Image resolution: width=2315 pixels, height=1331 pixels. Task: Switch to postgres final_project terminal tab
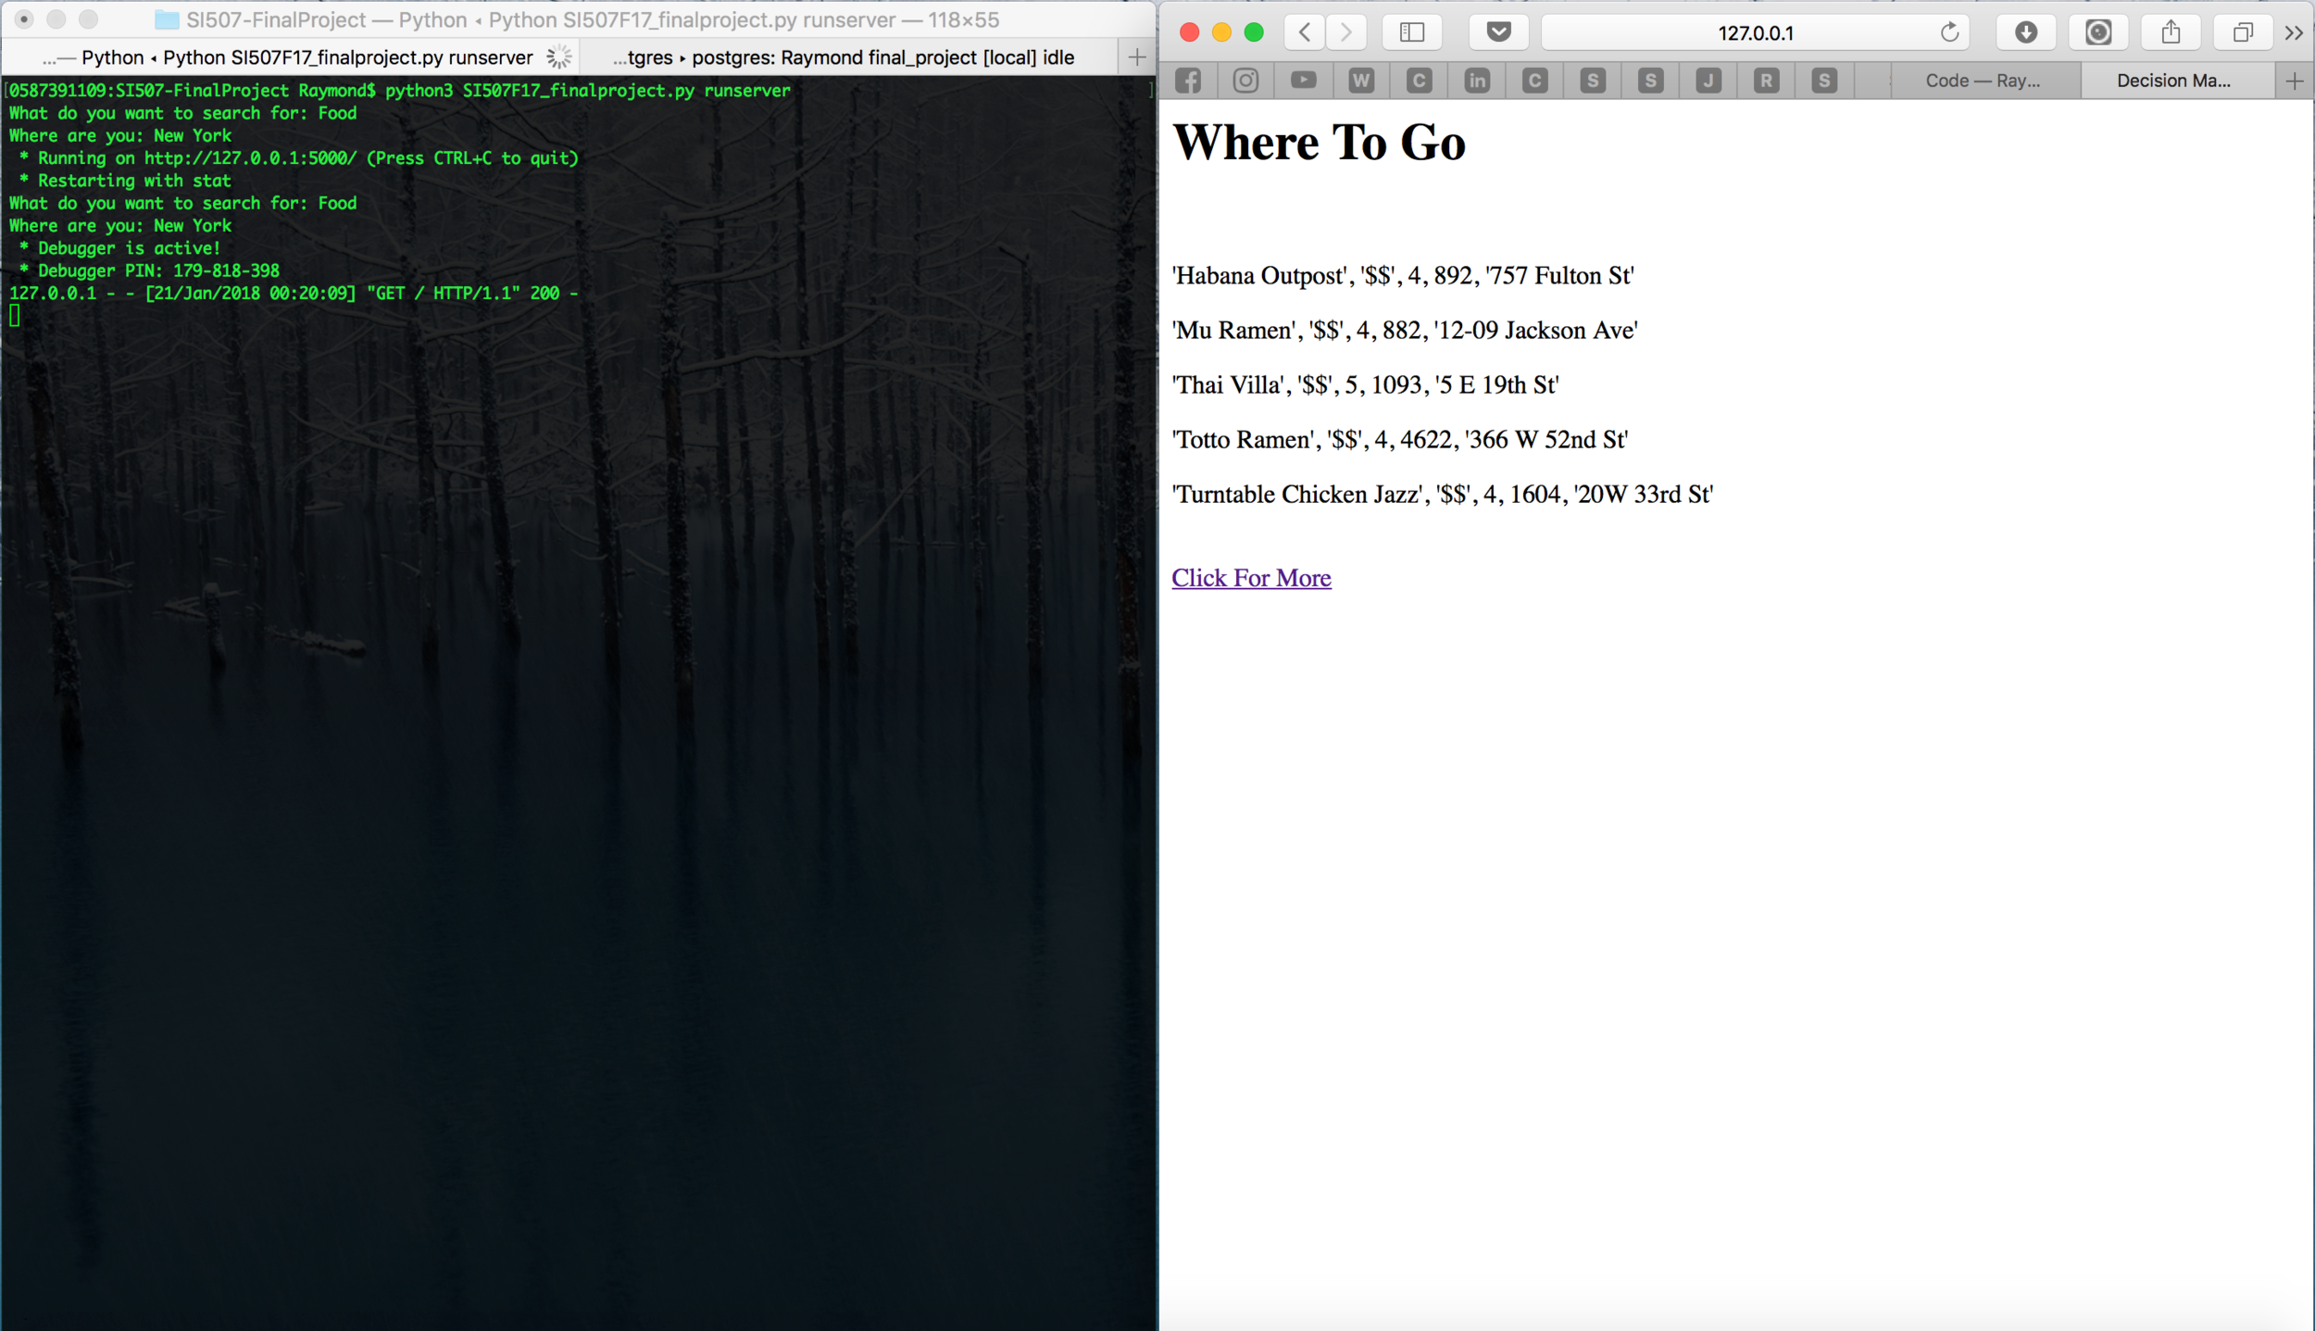pos(843,57)
